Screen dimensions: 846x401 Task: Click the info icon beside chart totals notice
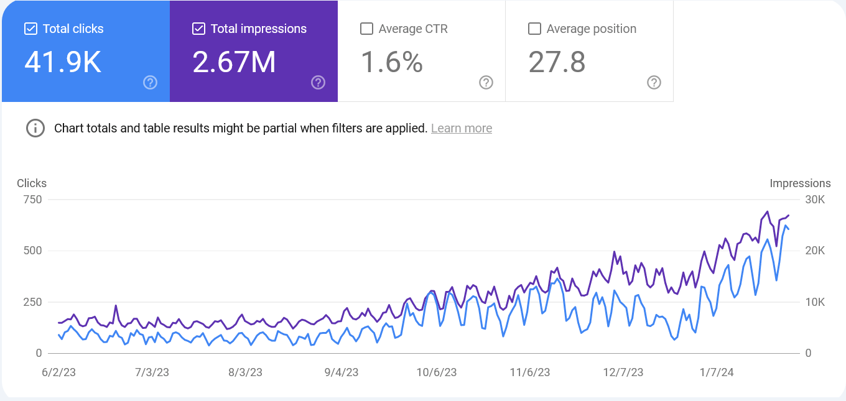pyautogui.click(x=35, y=128)
